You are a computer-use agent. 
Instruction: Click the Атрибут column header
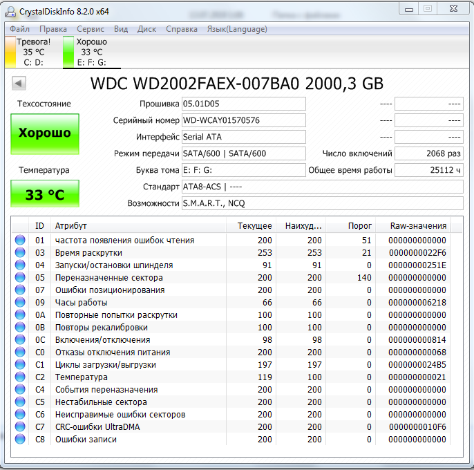pos(138,225)
